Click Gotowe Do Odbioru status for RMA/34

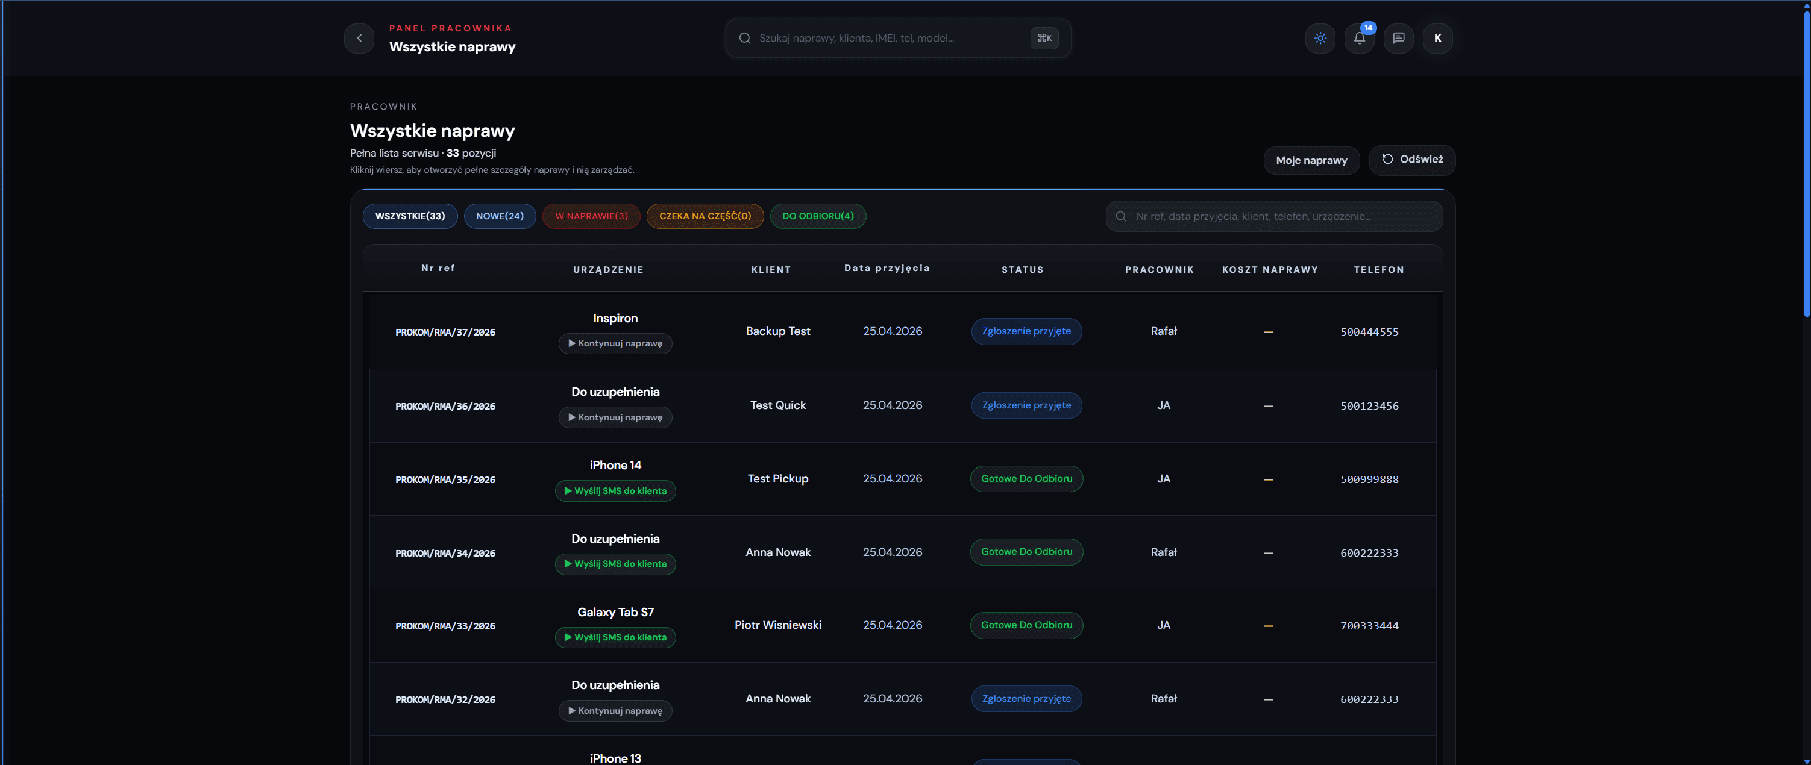pyautogui.click(x=1026, y=552)
